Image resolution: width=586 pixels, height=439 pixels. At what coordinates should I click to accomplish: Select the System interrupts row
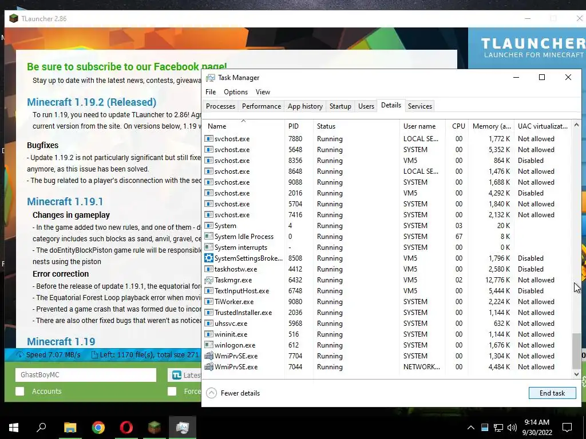click(x=387, y=247)
